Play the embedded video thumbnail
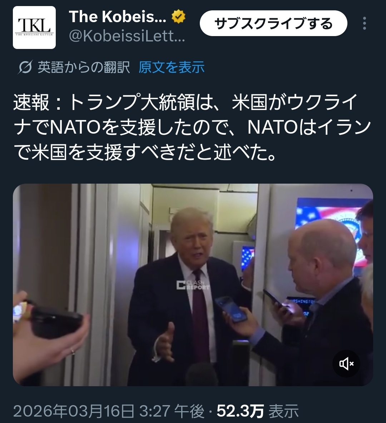This screenshot has width=386, height=423. point(193,285)
